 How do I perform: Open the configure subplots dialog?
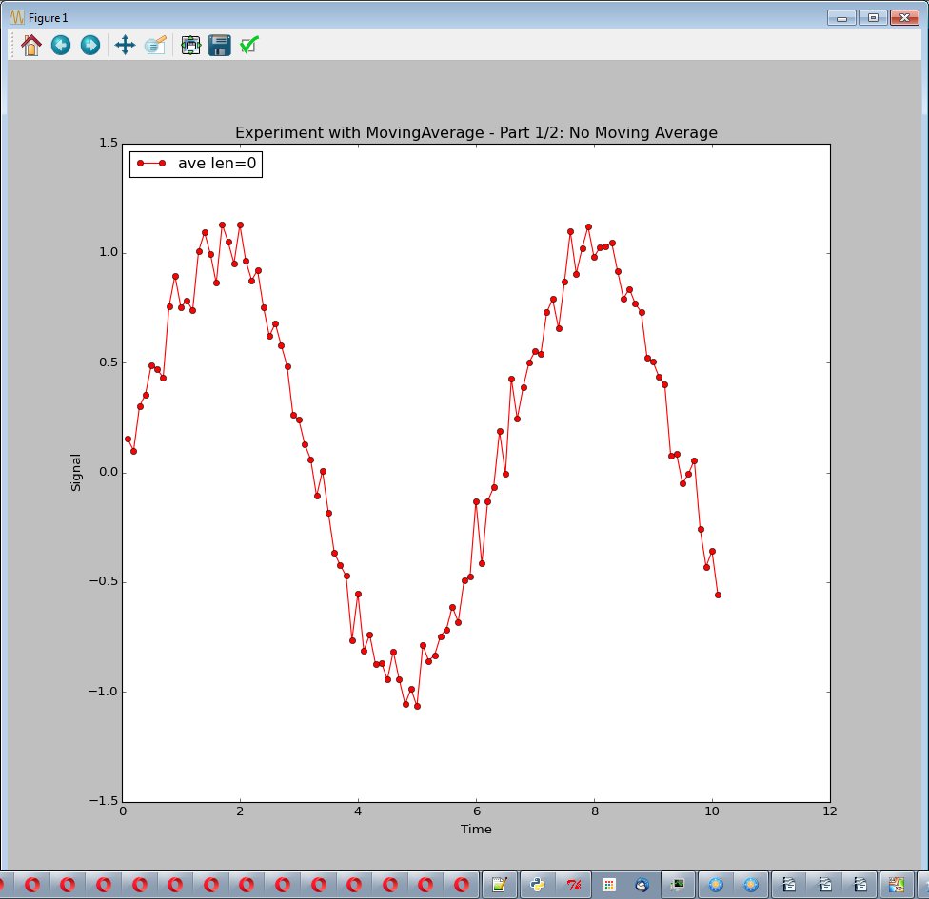click(190, 45)
